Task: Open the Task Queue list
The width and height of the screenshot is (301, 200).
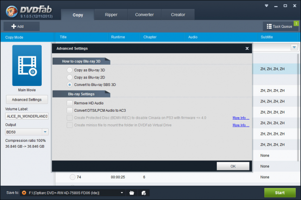Action: tap(279, 26)
